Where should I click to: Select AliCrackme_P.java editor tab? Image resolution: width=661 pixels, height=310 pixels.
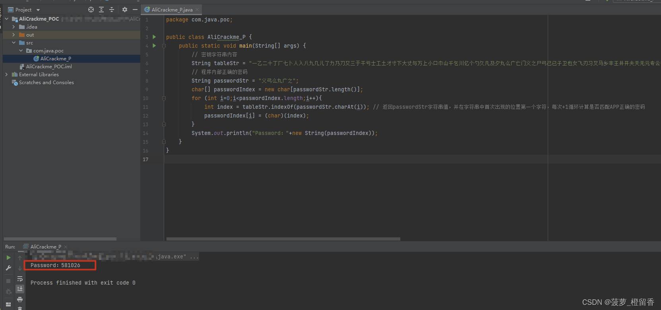tap(172, 10)
